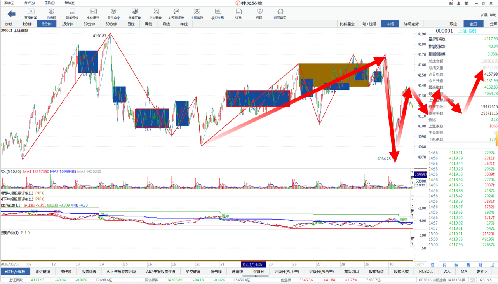Open the skin (shirt) icon in title bar

467,3
